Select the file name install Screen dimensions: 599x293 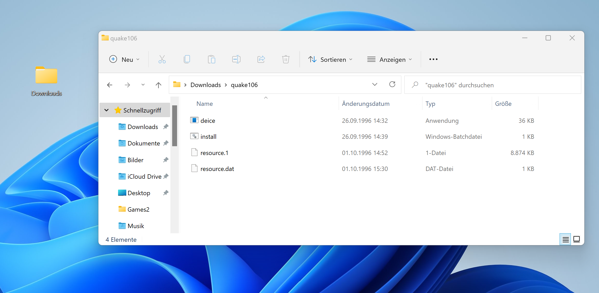pyautogui.click(x=209, y=136)
